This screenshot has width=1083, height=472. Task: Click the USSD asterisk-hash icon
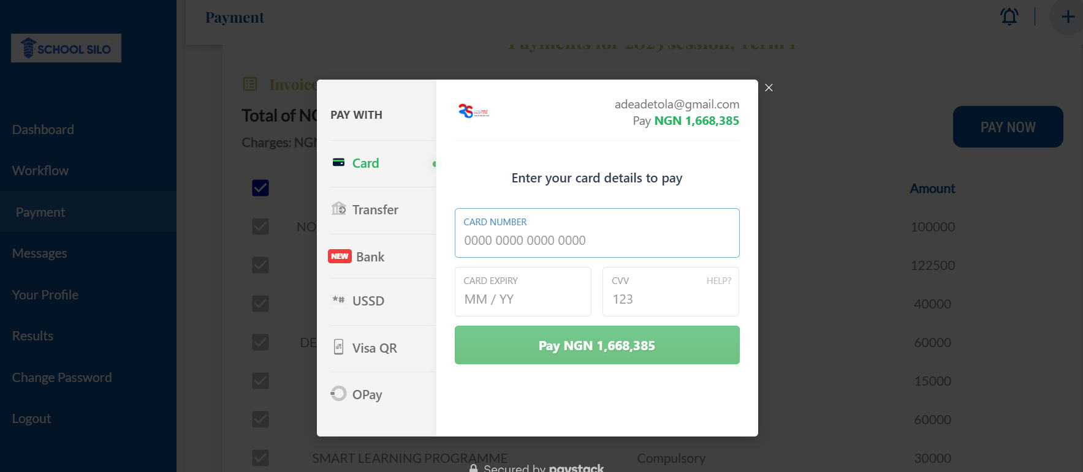[338, 300]
